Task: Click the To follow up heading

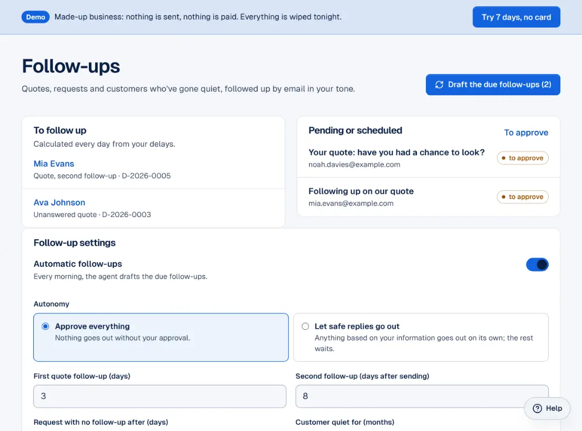Action: click(x=60, y=130)
